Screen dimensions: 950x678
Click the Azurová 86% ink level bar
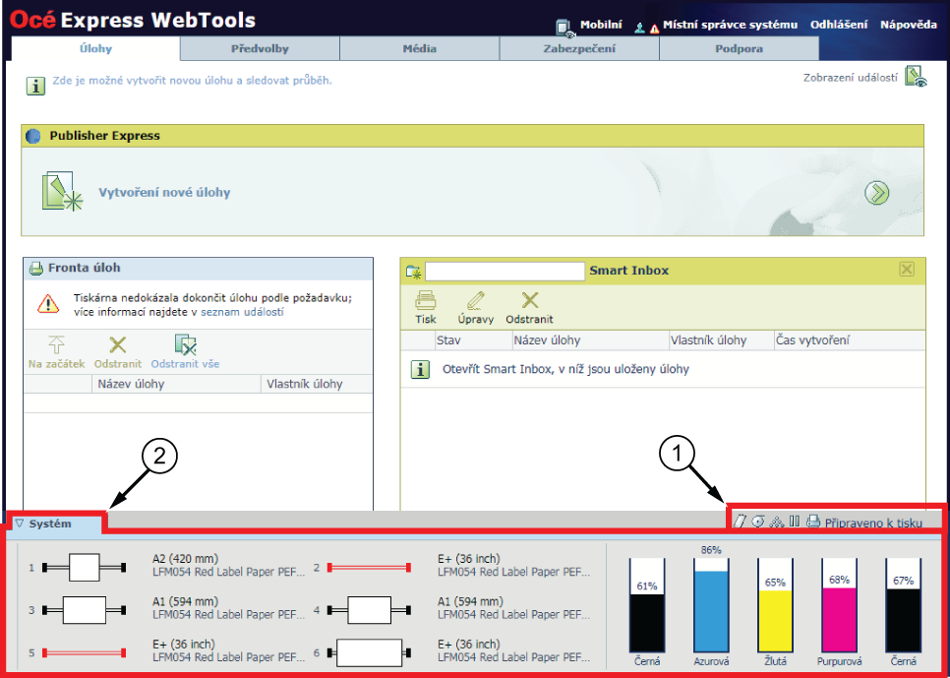pos(711,605)
